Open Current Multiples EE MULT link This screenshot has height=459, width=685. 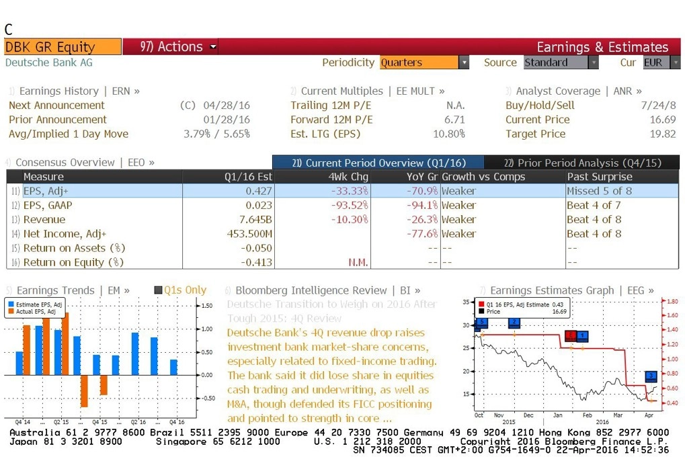pyautogui.click(x=372, y=91)
